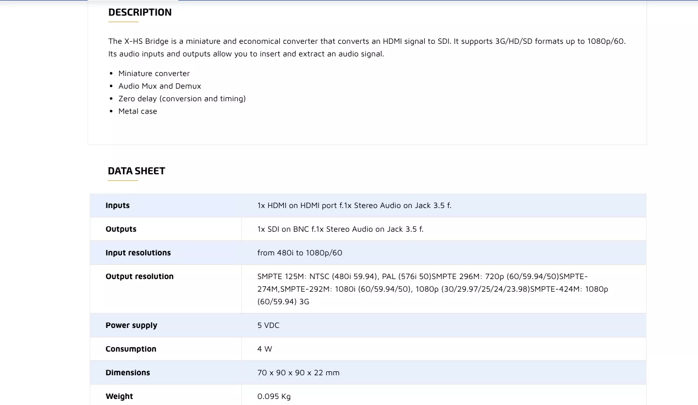Click the Zero delay bullet item
Viewport: 698px width, 405px height.
(x=182, y=99)
